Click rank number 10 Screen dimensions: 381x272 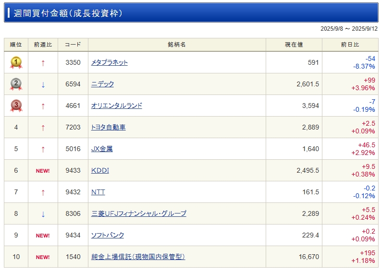[16, 257]
